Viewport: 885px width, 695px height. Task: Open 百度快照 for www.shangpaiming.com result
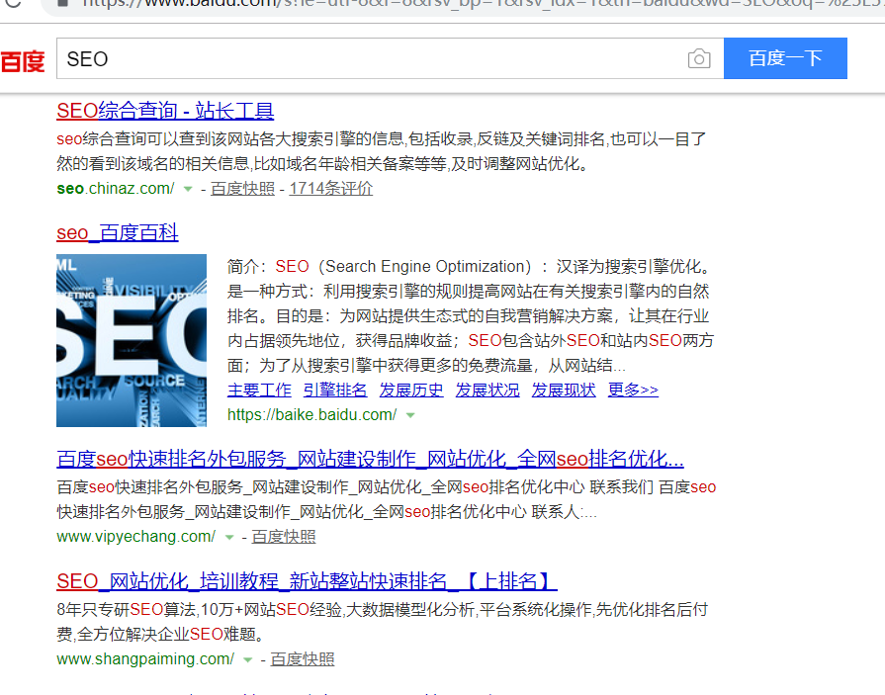[x=303, y=659]
